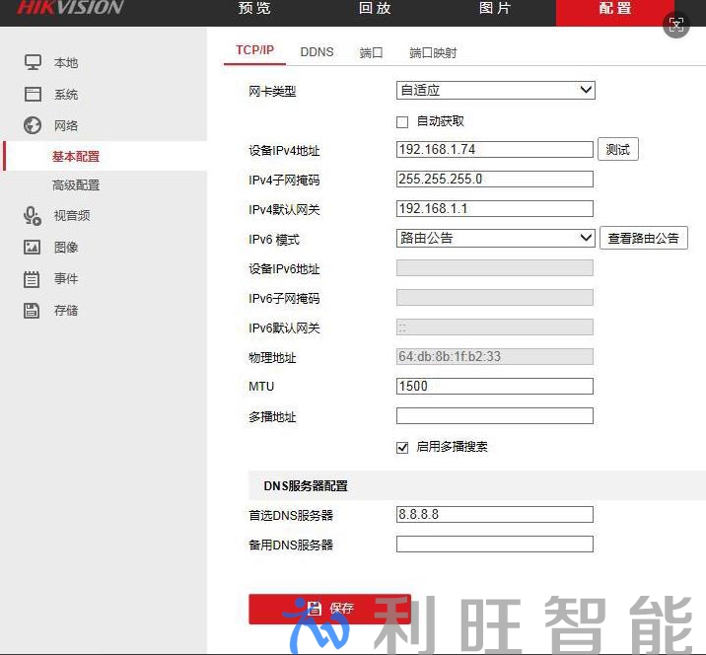The width and height of the screenshot is (706, 655).
Task: Click the 事件 calendar icon in sidebar
Action: [33, 279]
